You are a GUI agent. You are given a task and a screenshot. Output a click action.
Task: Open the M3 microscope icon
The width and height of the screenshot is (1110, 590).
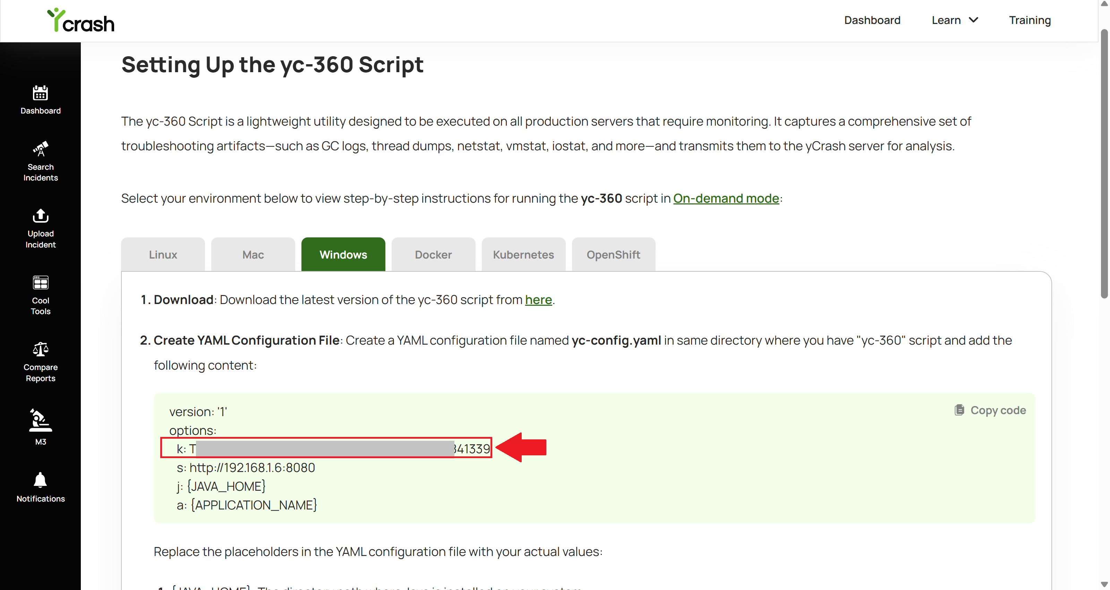(41, 420)
